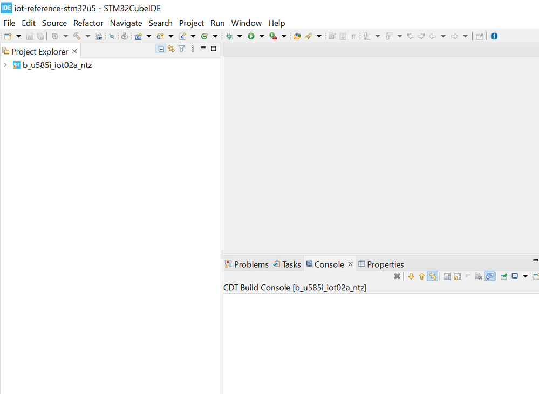The image size is (539, 394).
Task: Click the green Run button icon
Action: click(251, 36)
